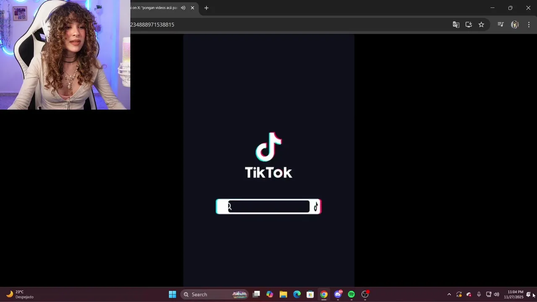Open Microsoft Store from the taskbar
This screenshot has height=302, width=537.
[310, 294]
